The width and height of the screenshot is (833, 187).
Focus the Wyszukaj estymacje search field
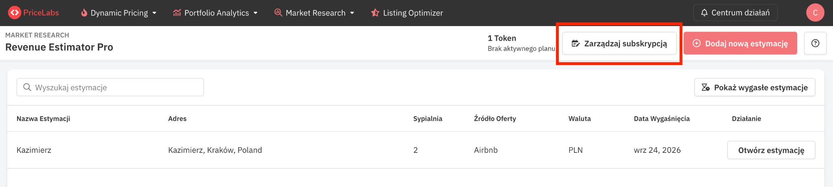tap(110, 87)
